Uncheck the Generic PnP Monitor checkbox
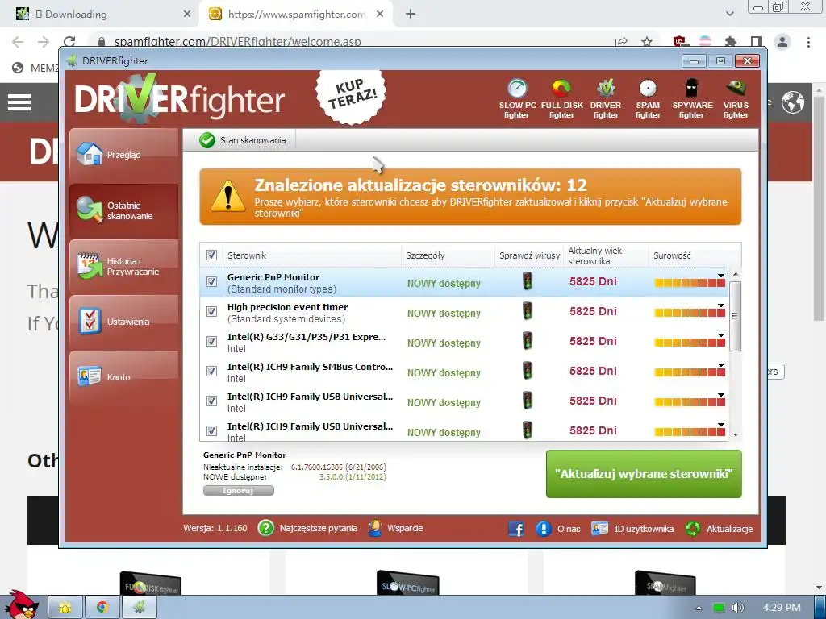The image size is (826, 619). (x=212, y=281)
